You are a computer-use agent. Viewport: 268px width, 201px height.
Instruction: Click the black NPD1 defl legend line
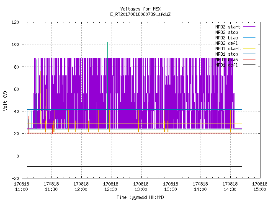coord(249,65)
